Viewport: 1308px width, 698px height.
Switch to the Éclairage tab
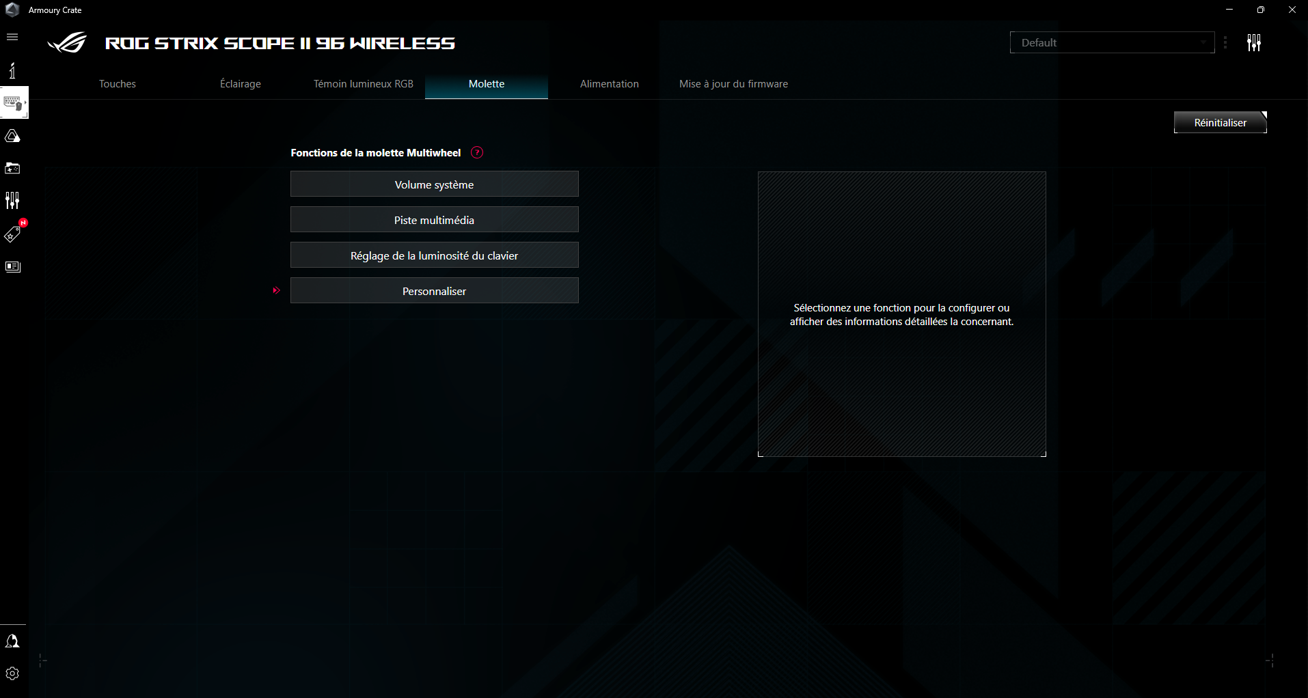pyautogui.click(x=241, y=84)
